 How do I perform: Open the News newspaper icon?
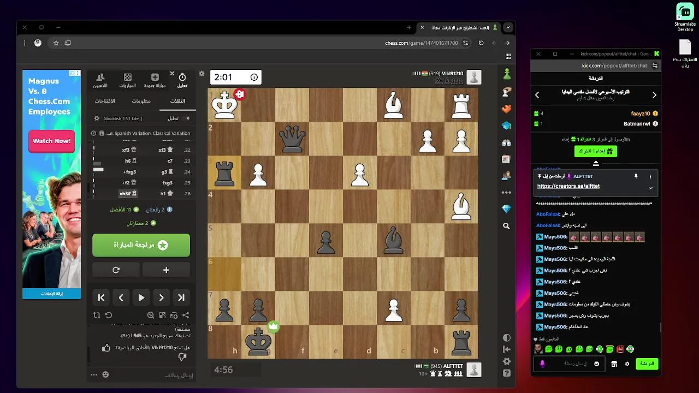[507, 159]
